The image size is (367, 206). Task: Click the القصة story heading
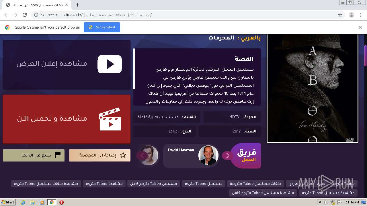coord(244,59)
